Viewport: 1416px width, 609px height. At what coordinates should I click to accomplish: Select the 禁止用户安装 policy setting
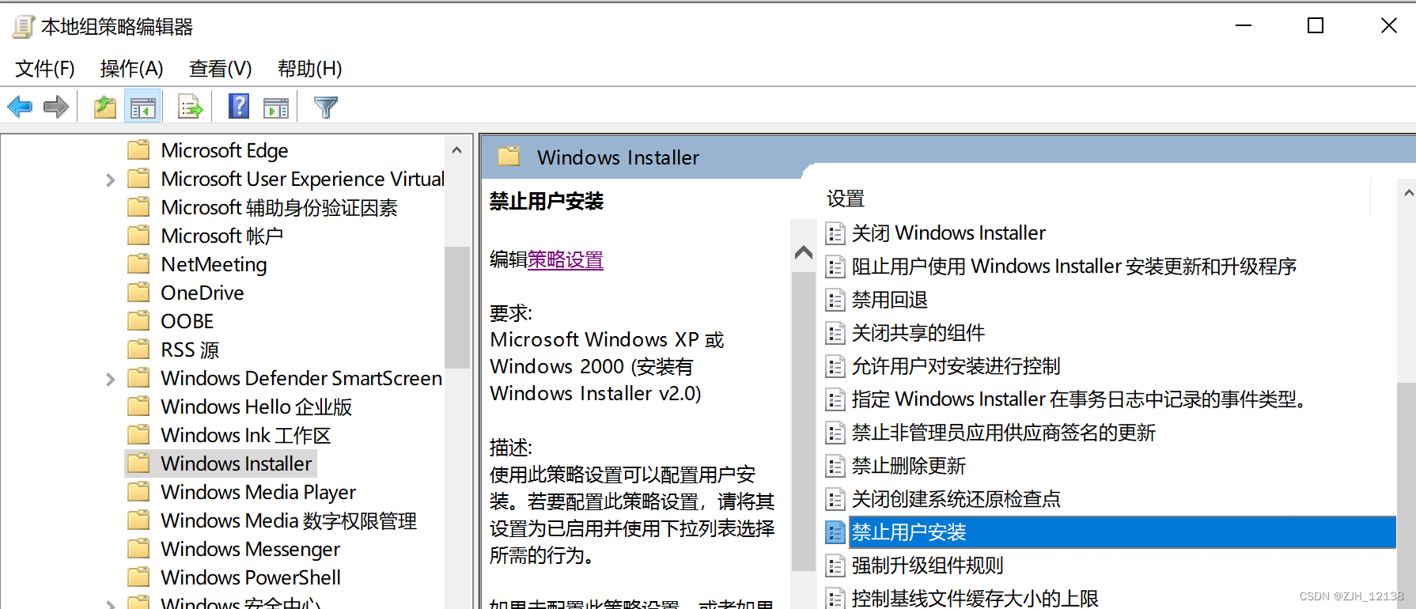(1122, 532)
